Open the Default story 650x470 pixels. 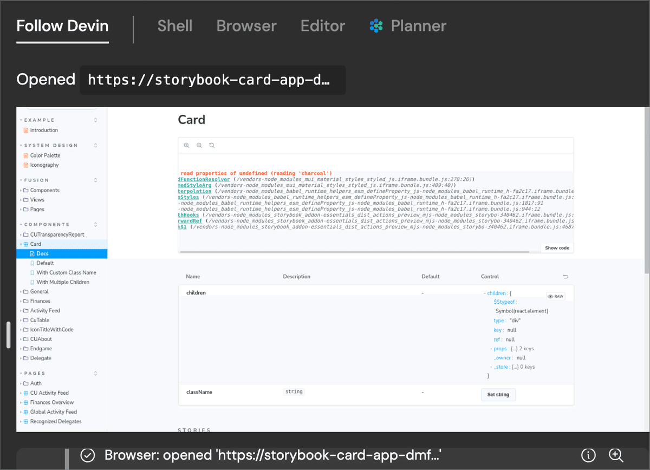click(45, 263)
